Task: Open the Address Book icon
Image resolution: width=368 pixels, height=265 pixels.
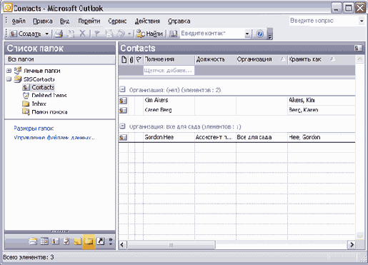Action: (x=173, y=34)
